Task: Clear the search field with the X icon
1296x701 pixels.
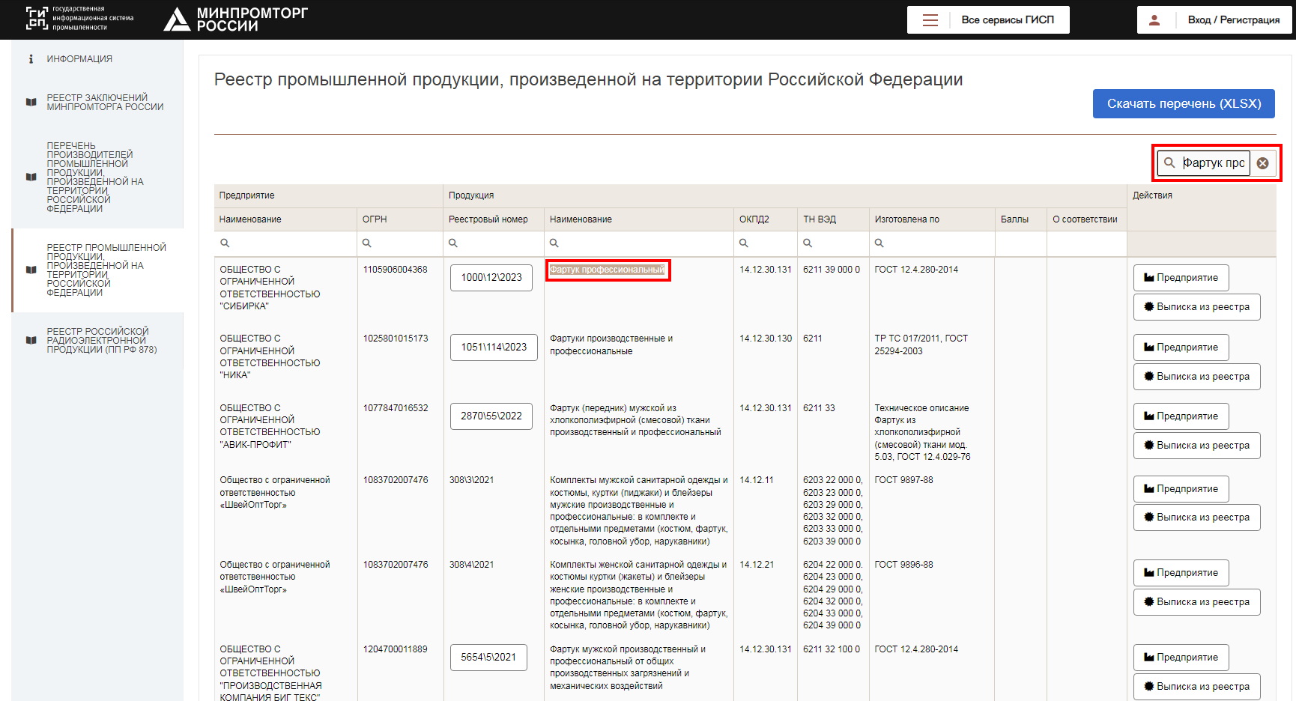Action: (x=1262, y=163)
